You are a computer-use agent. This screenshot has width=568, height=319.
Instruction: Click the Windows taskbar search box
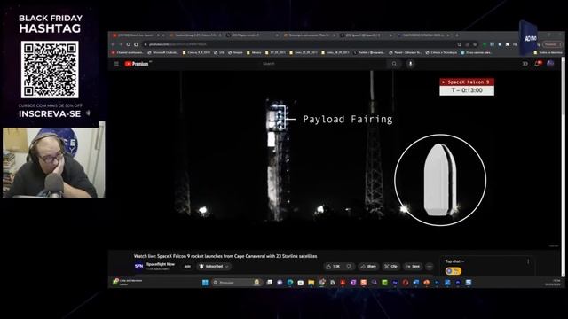(x=237, y=282)
